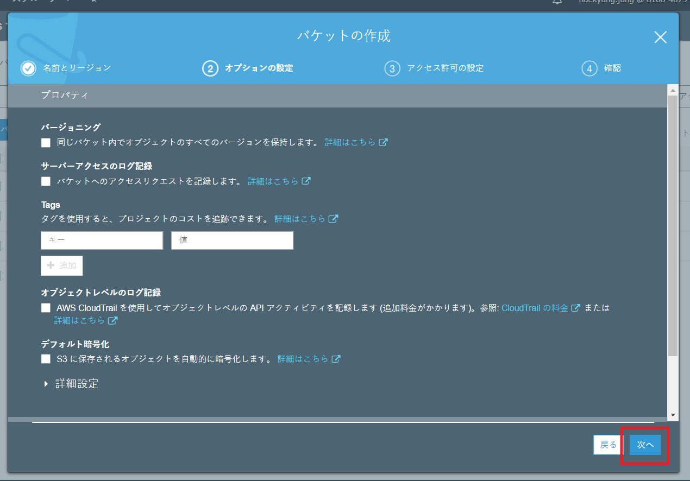Enable server access logging checkbox

tap(46, 181)
